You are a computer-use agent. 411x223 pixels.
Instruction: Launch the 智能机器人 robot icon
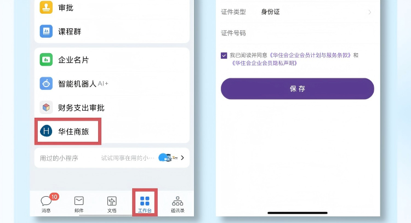(47, 83)
